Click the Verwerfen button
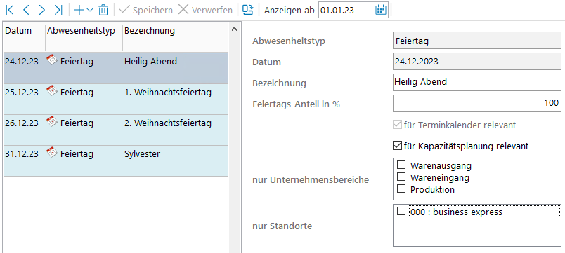Screen dimensions: 565x253 [205, 10]
